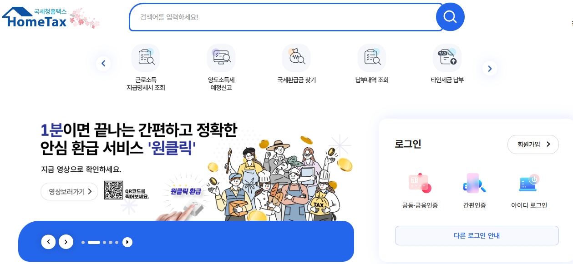Viewport: 573px width, 264px height.
Task: Open 근로소득 지급명세서 조회 icon
Action: tap(146, 58)
